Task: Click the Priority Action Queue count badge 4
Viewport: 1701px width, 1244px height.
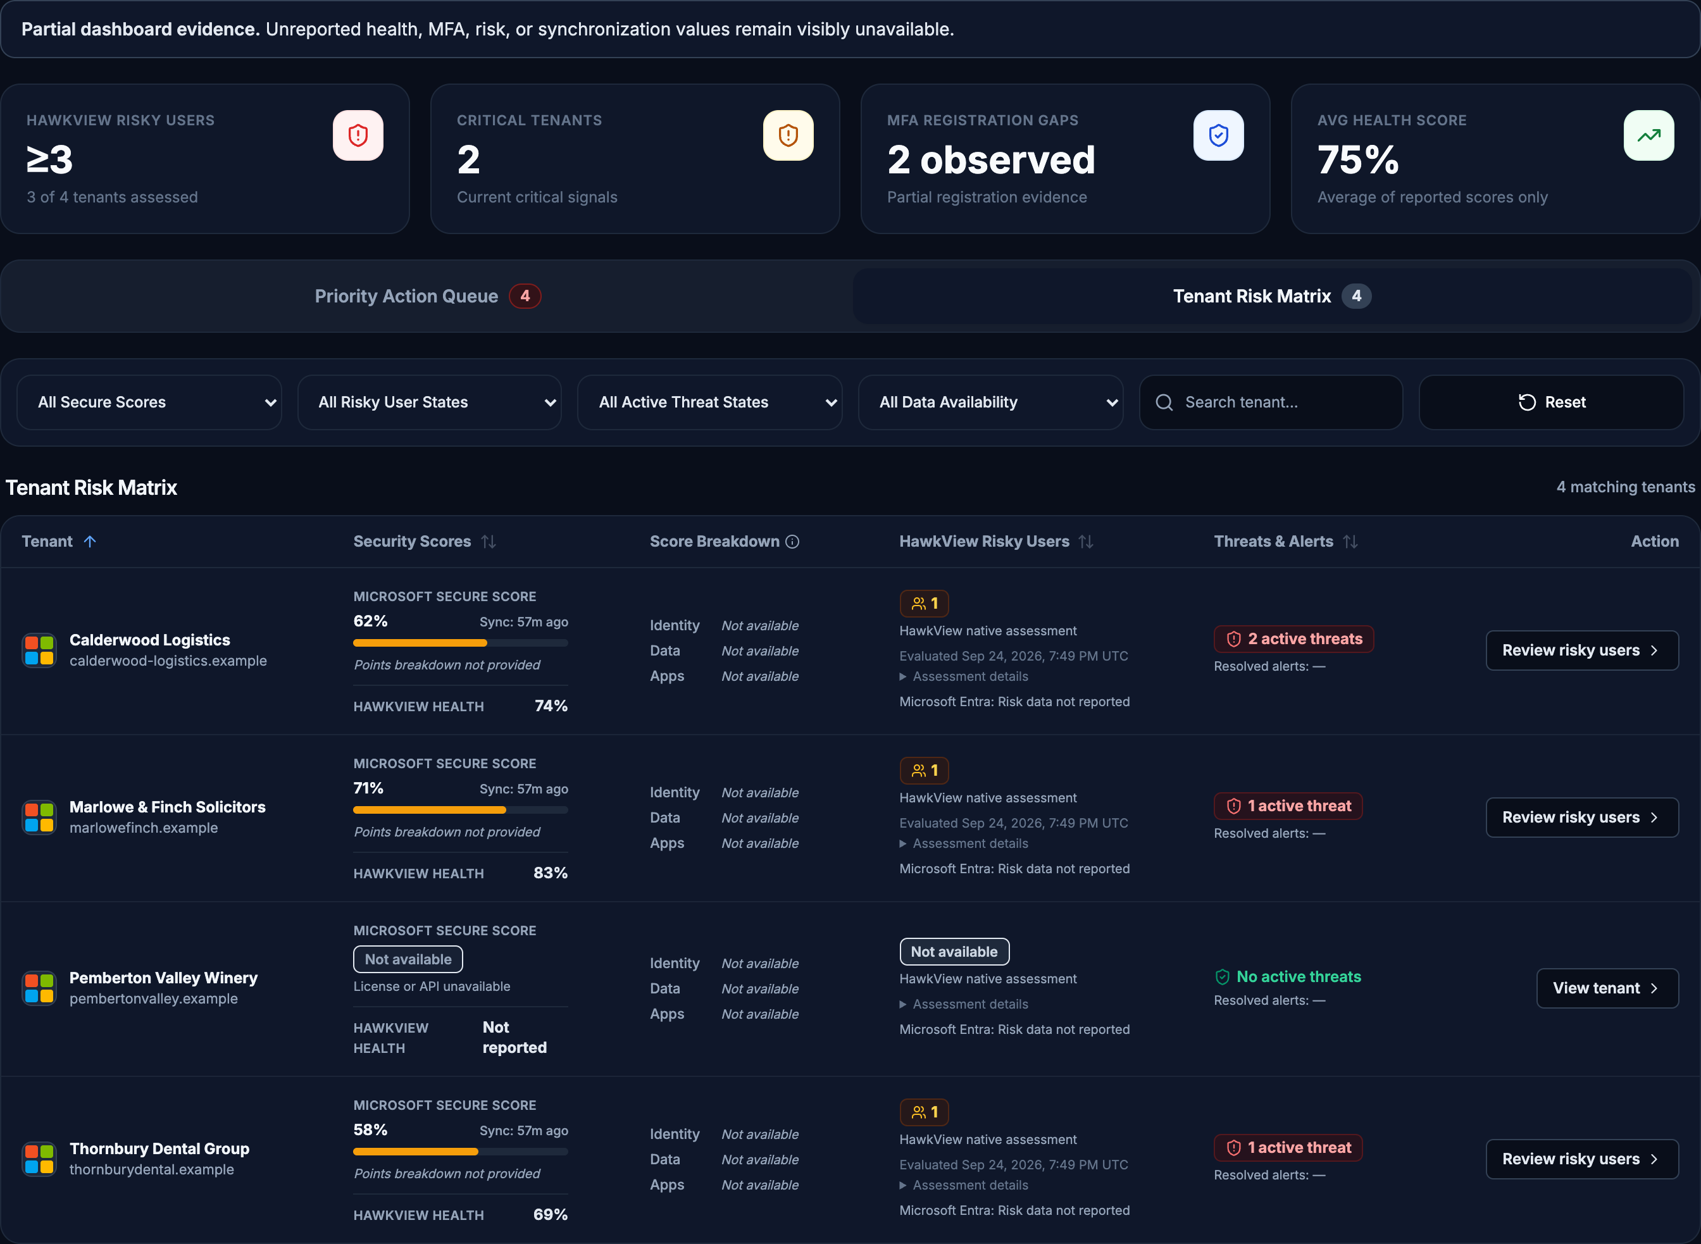Action: (x=525, y=296)
